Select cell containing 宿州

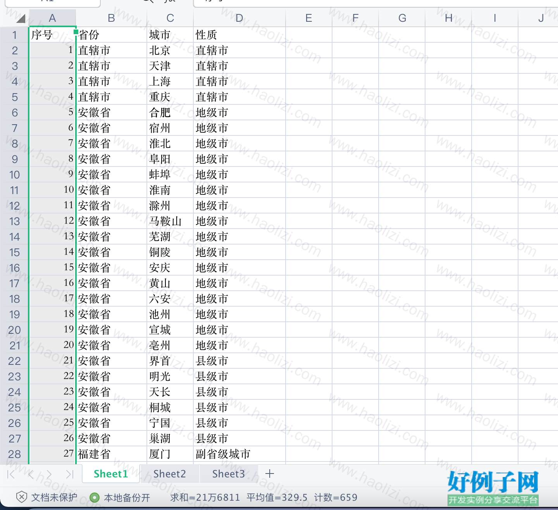pos(170,128)
